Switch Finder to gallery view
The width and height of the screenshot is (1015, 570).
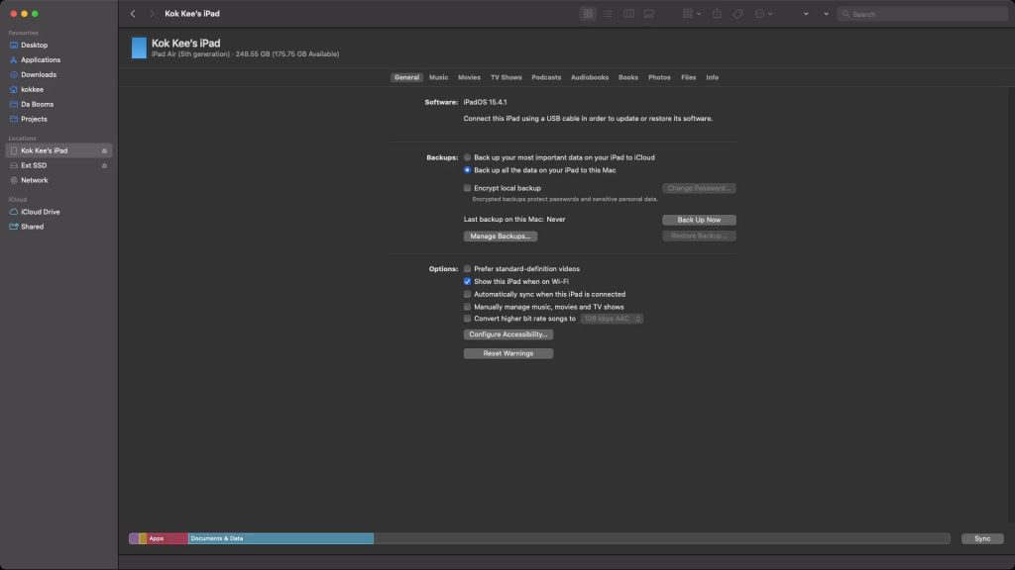pyautogui.click(x=648, y=14)
